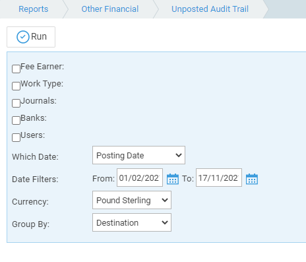The height and width of the screenshot is (262, 306).
Task: Tick the Fee Earner checkbox
Action: (x=16, y=69)
